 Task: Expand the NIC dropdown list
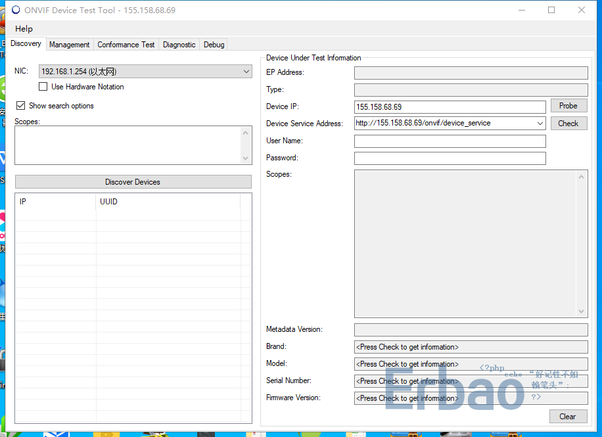click(246, 72)
